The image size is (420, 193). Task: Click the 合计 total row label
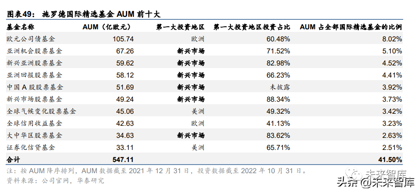click(13, 160)
